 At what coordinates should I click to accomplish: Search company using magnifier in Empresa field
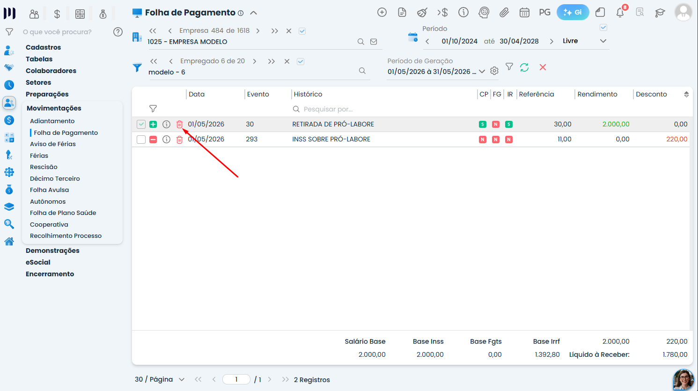coord(361,42)
